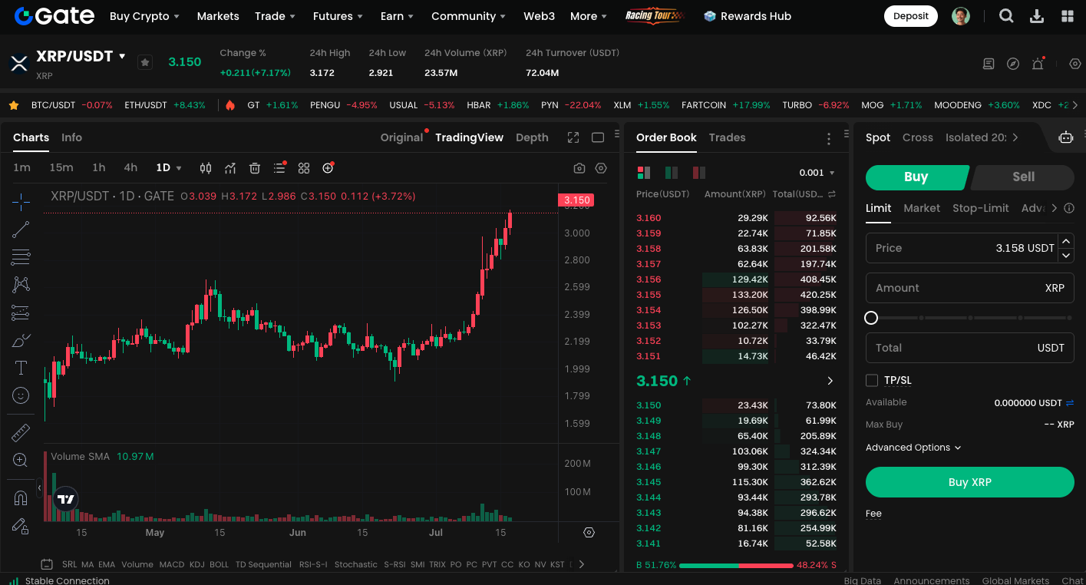This screenshot has width=1086, height=585.
Task: Toggle lock all drawing tools
Action: click(21, 526)
